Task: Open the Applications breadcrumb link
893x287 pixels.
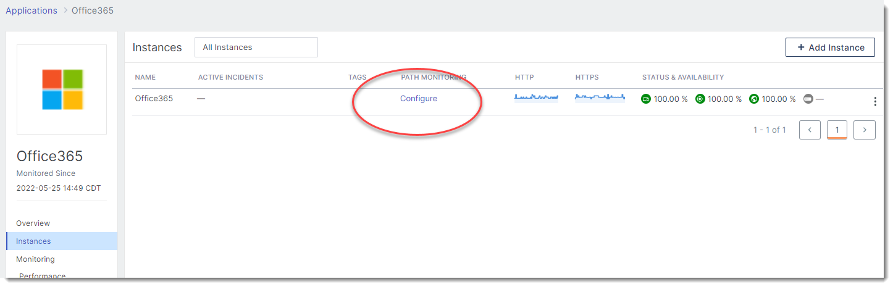Action: tap(31, 10)
